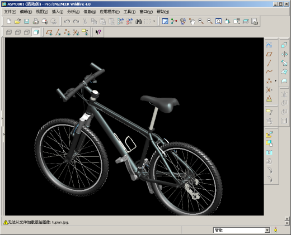This screenshot has height=235, width=291.
Task: Redo the last undone action
Action: pyautogui.click(x=76, y=21)
